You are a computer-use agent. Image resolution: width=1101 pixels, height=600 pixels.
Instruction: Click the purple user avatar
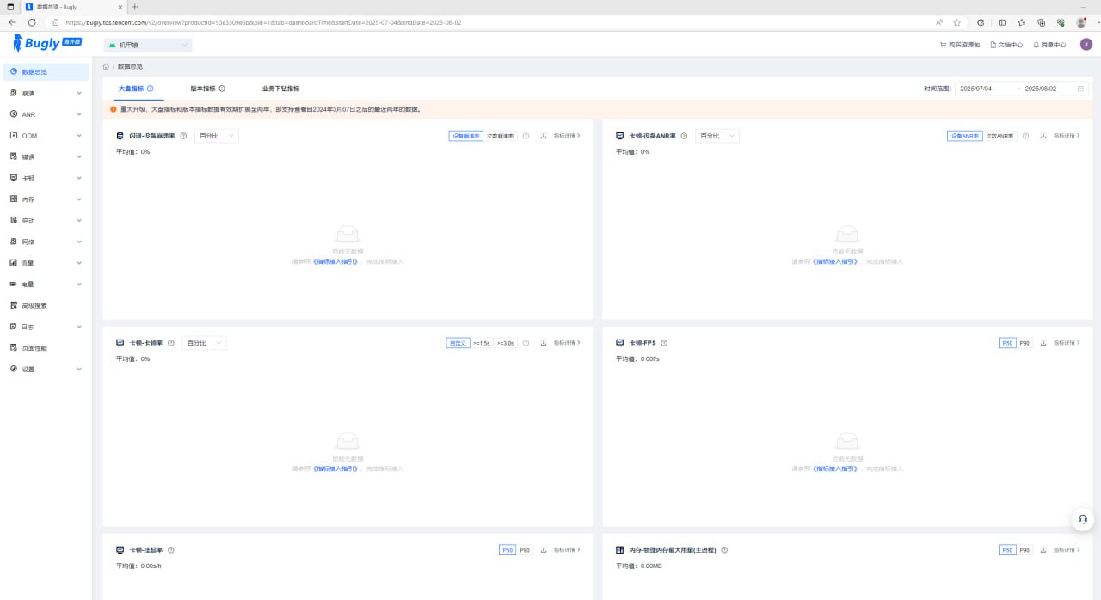pyautogui.click(x=1086, y=45)
